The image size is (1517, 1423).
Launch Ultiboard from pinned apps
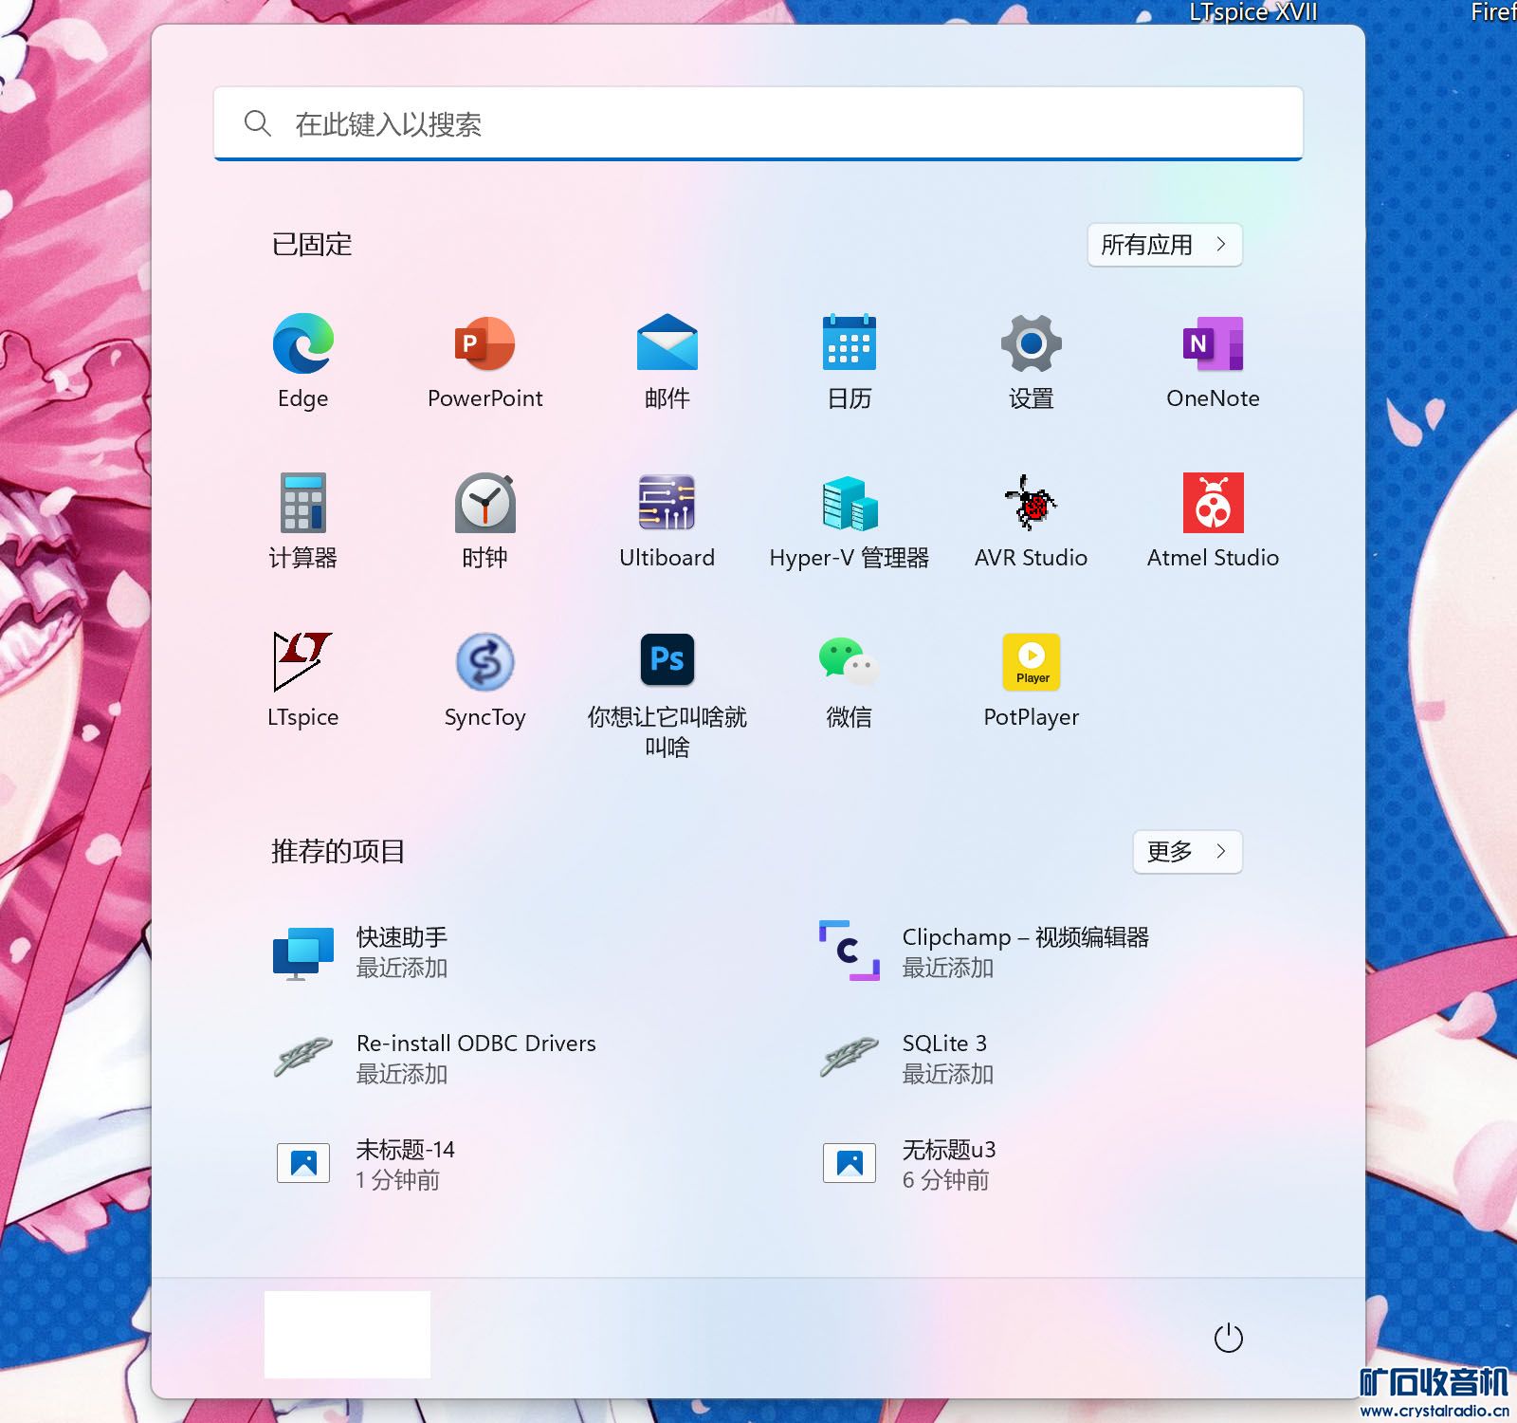pyautogui.click(x=667, y=521)
